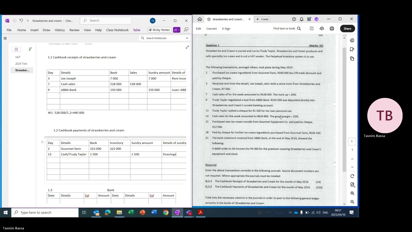The image size is (412, 232).
Task: Click the 528 000 Sales cell
Action: [x=138, y=84]
